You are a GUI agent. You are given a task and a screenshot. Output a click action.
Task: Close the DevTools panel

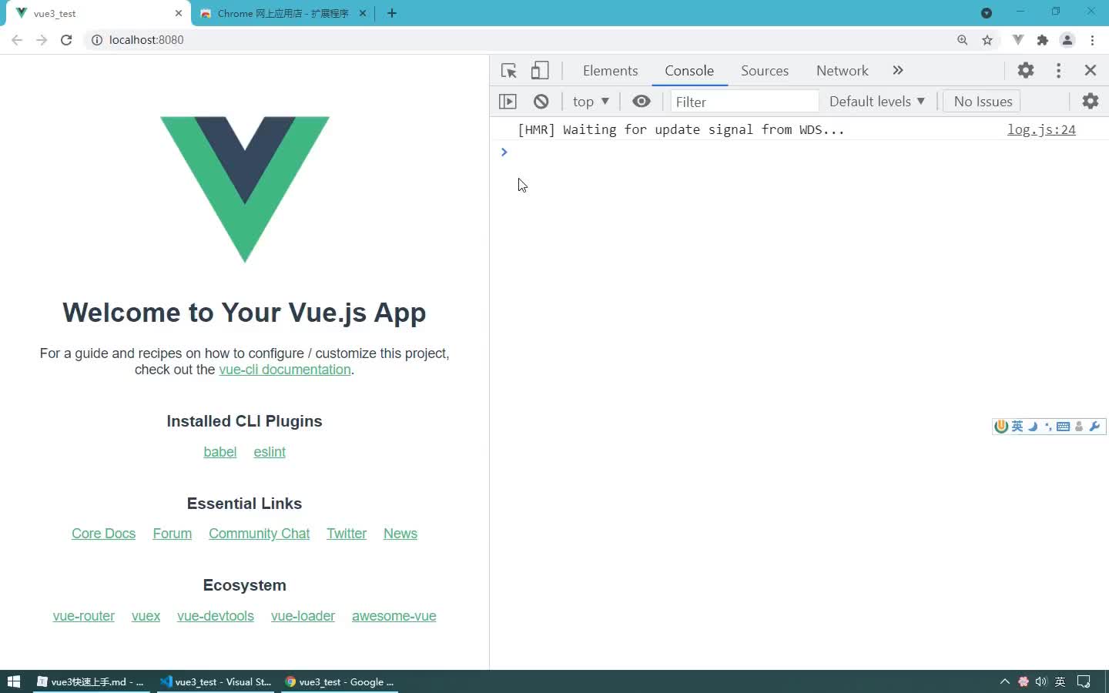(1091, 70)
